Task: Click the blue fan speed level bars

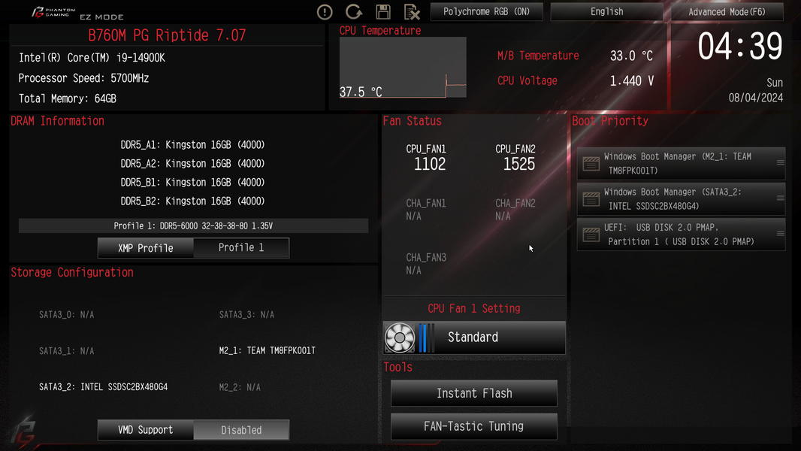Action: [426, 337]
